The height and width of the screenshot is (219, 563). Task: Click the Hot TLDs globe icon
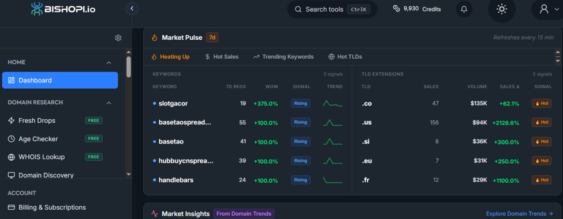(x=331, y=56)
